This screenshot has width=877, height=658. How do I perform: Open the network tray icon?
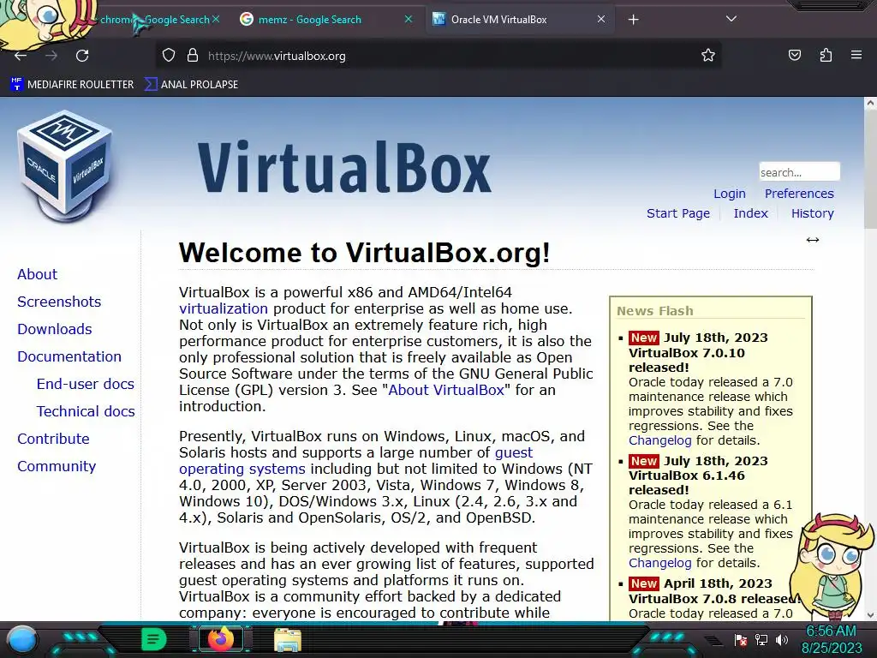pos(761,639)
